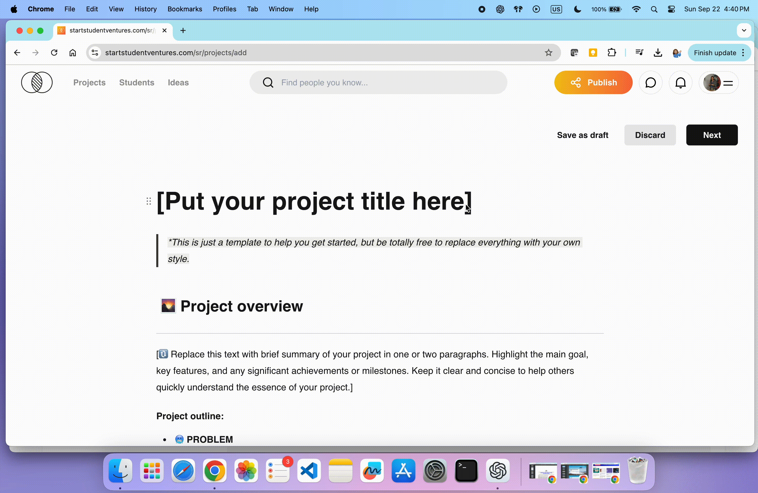The height and width of the screenshot is (493, 758).
Task: Save the project as draft
Action: tap(582, 135)
